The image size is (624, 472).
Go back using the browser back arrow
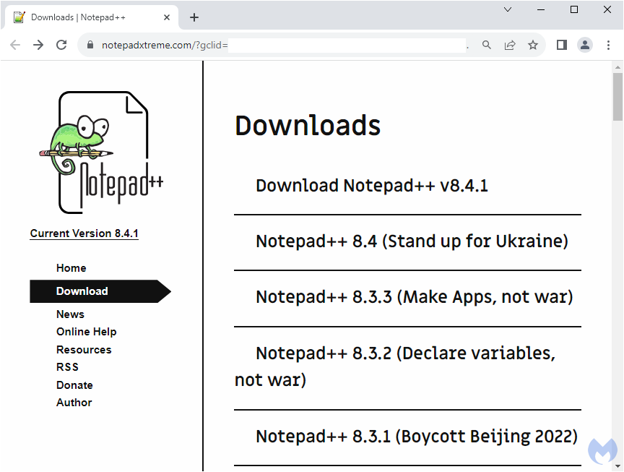pyautogui.click(x=15, y=45)
